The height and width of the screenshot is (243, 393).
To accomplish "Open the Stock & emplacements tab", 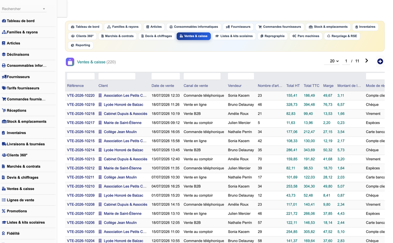I will click(328, 27).
